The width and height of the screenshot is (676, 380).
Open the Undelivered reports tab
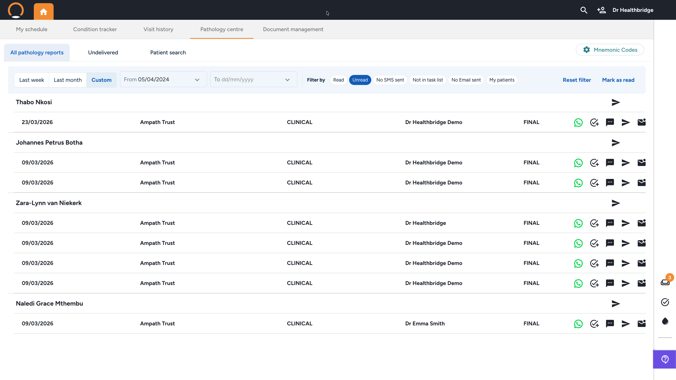103,53
